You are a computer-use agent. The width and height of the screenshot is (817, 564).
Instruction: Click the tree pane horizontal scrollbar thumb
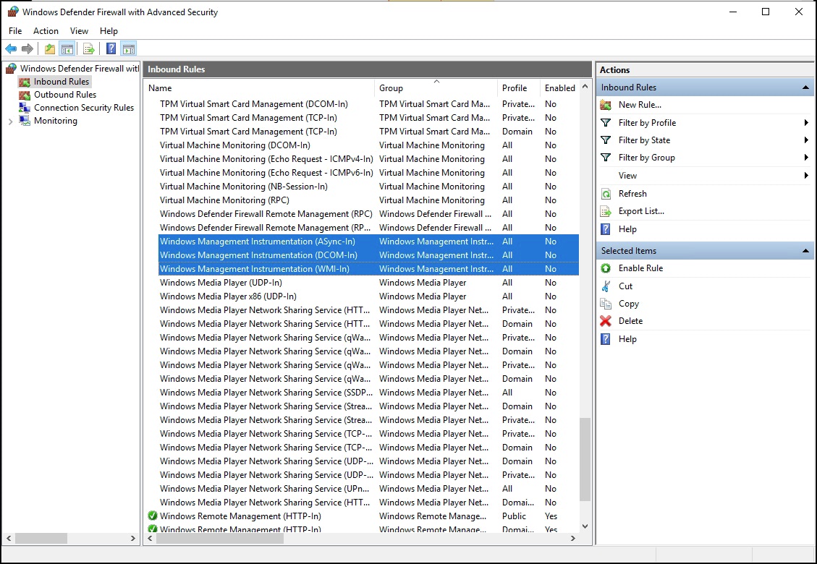[x=41, y=539]
